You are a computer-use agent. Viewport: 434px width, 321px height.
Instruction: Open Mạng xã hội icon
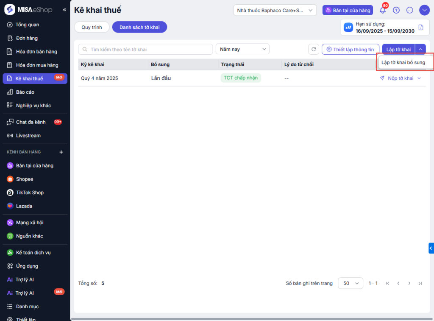click(x=10, y=223)
